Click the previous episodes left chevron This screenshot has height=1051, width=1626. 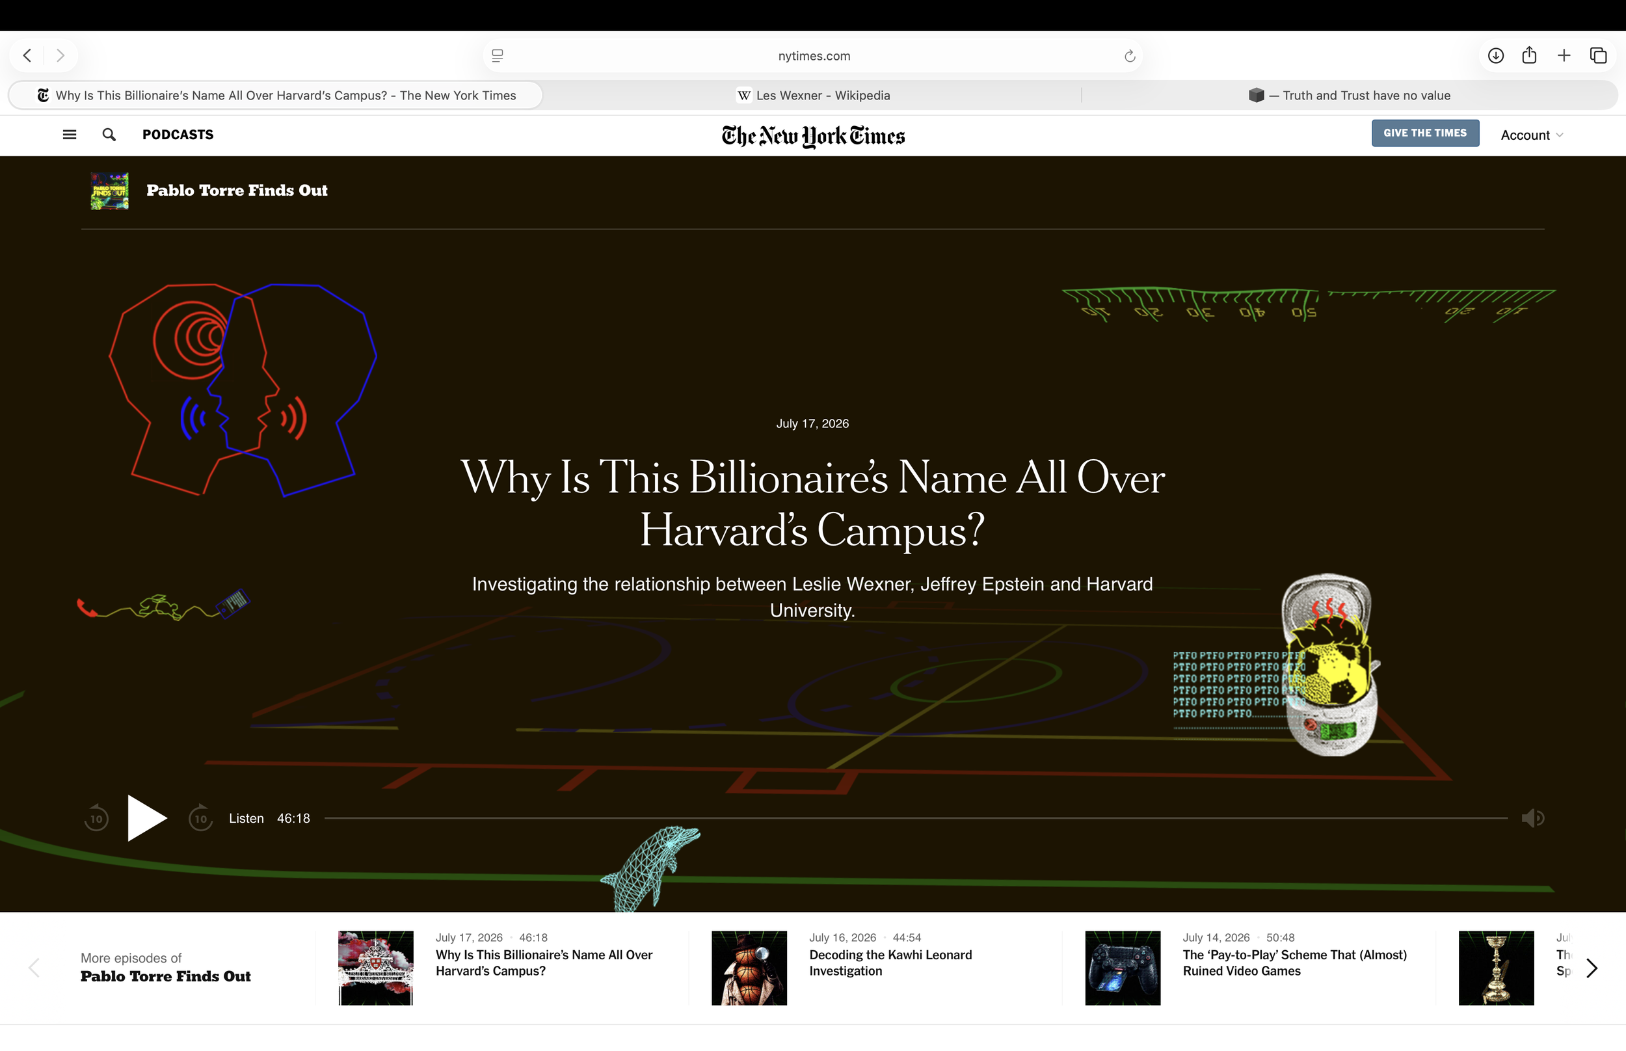coord(34,968)
